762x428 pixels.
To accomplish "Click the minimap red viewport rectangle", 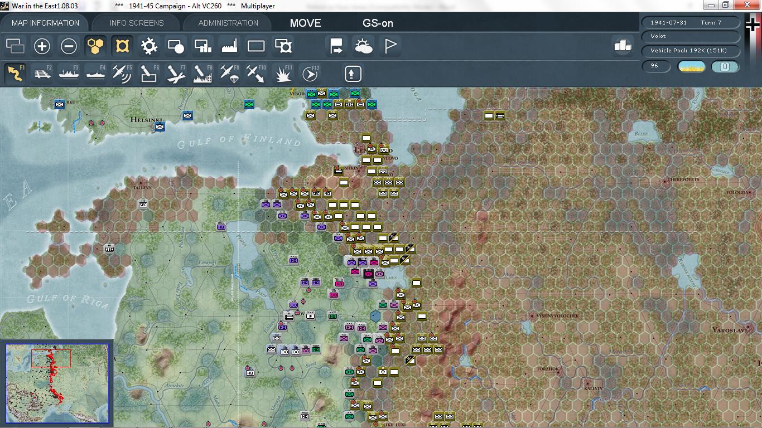I will tap(51, 358).
